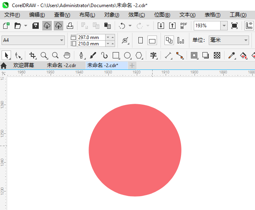This screenshot has width=255, height=210.
Task: Toggle the rulers icon
Action: [x=249, y=26]
